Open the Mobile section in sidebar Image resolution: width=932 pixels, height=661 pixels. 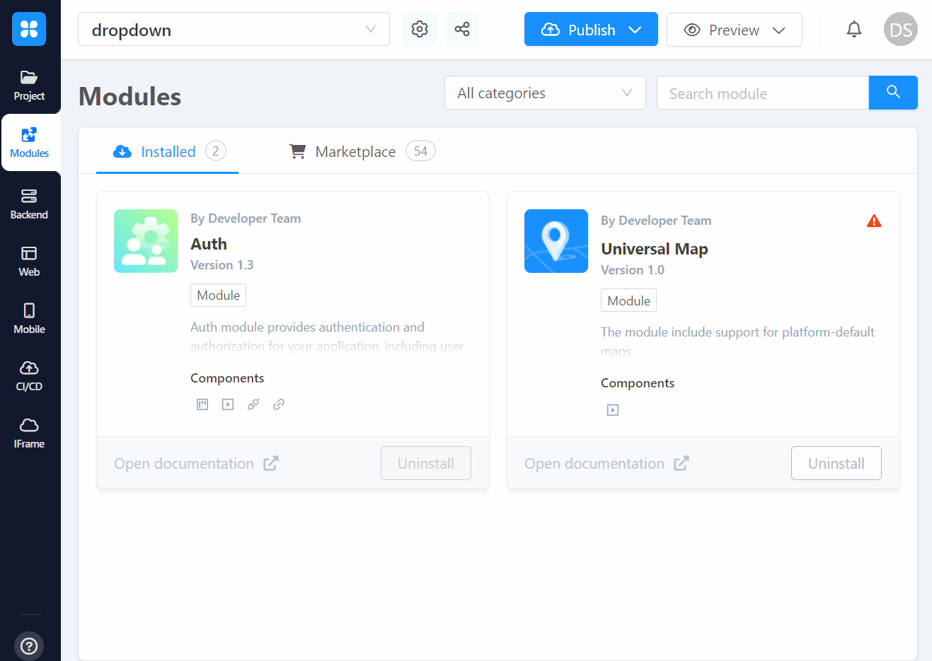coord(29,319)
